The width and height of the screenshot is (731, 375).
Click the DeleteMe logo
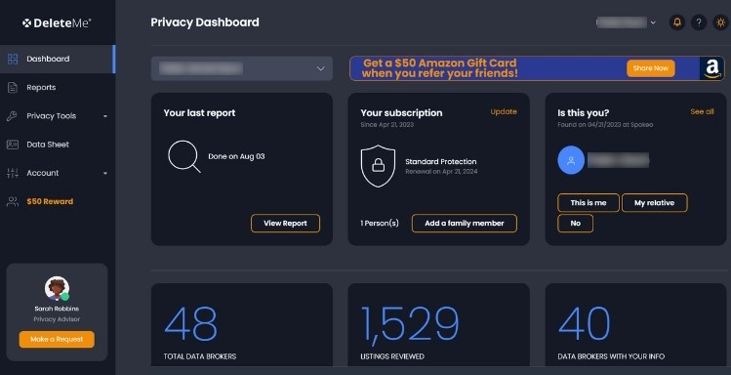coord(57,22)
